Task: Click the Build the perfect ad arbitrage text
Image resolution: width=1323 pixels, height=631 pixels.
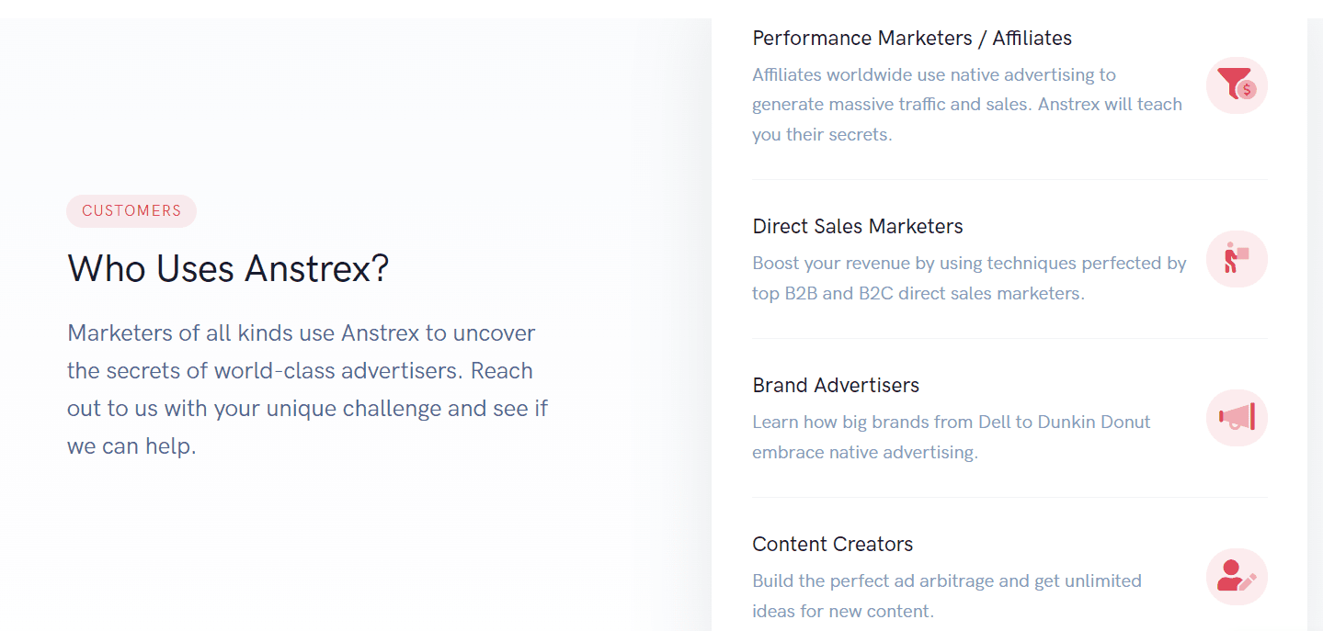Action: [947, 596]
